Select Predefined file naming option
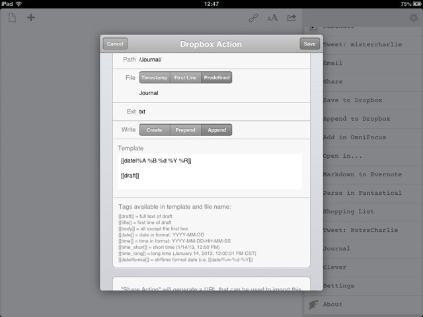 tap(216, 78)
